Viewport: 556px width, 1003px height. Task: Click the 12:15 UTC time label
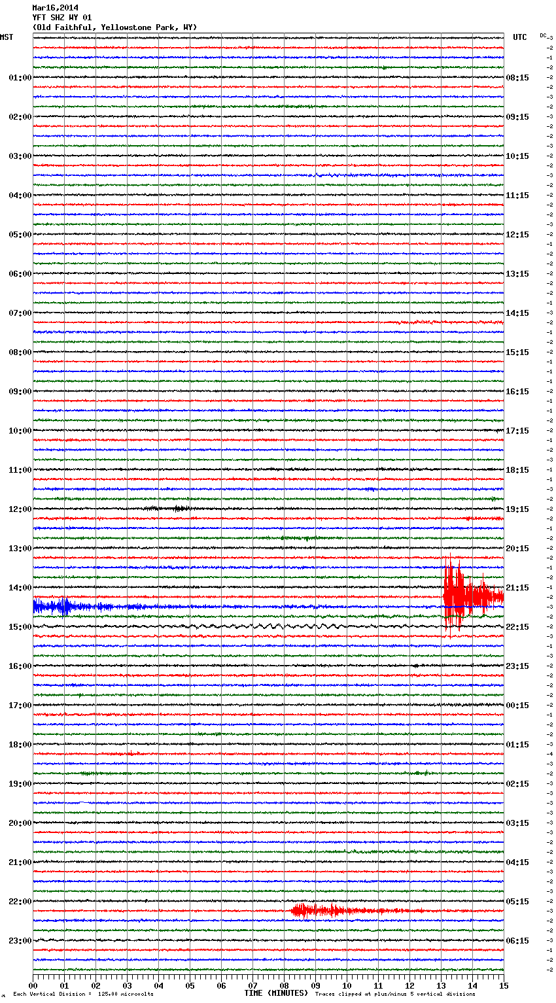coord(517,235)
